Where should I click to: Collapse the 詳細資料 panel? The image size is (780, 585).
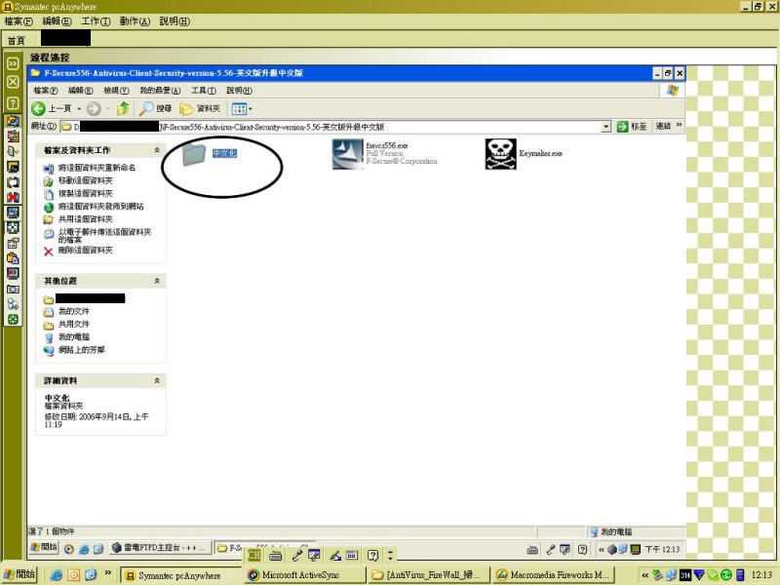(x=157, y=380)
